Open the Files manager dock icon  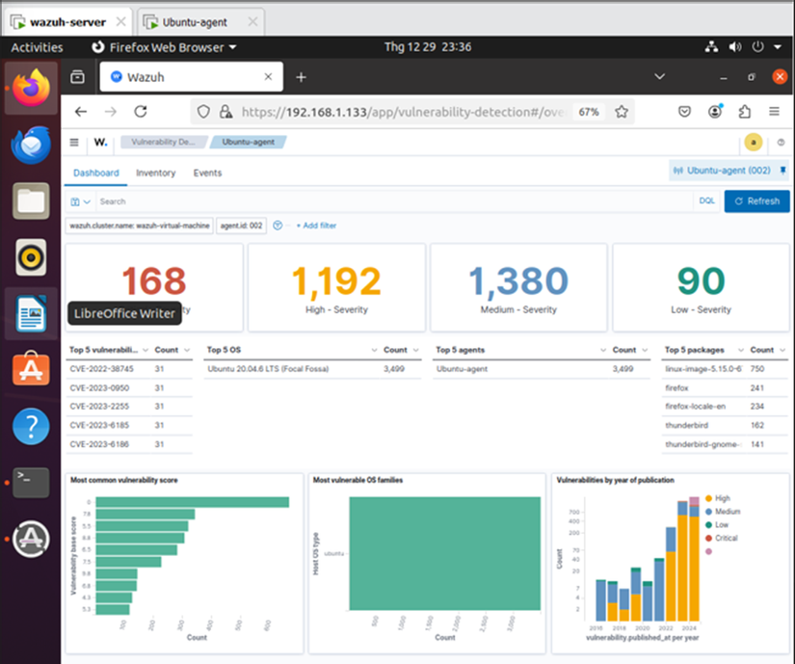click(31, 201)
